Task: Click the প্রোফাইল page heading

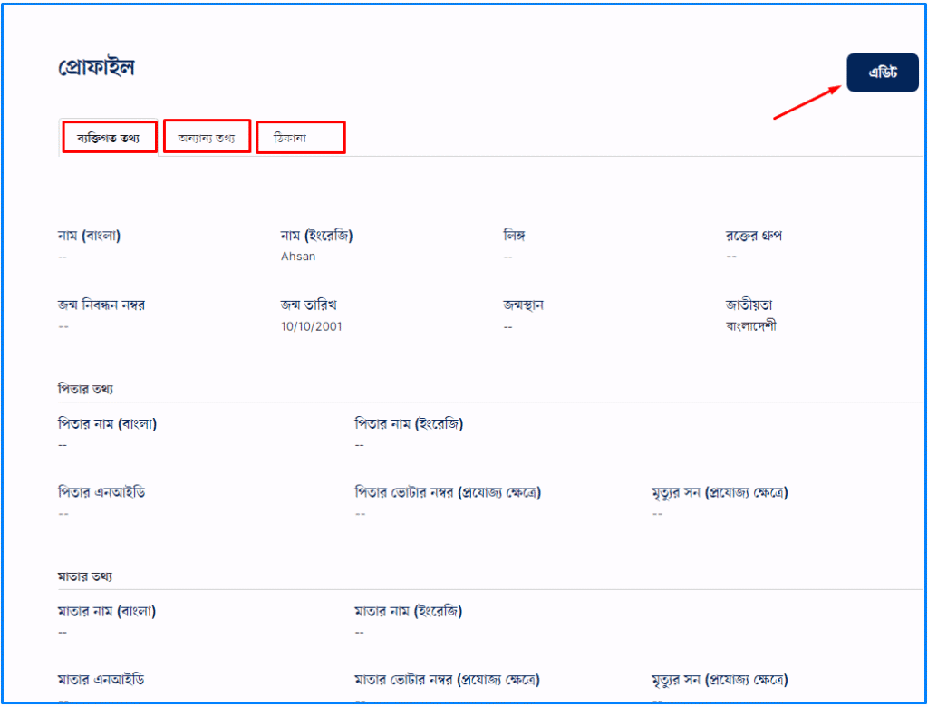Action: (x=96, y=68)
